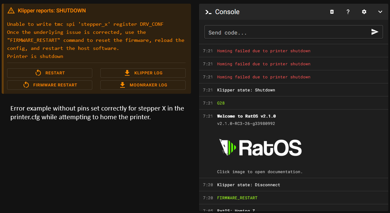390x213 pixels.
Task: Clear the console with the trash icon
Action: tap(332, 12)
